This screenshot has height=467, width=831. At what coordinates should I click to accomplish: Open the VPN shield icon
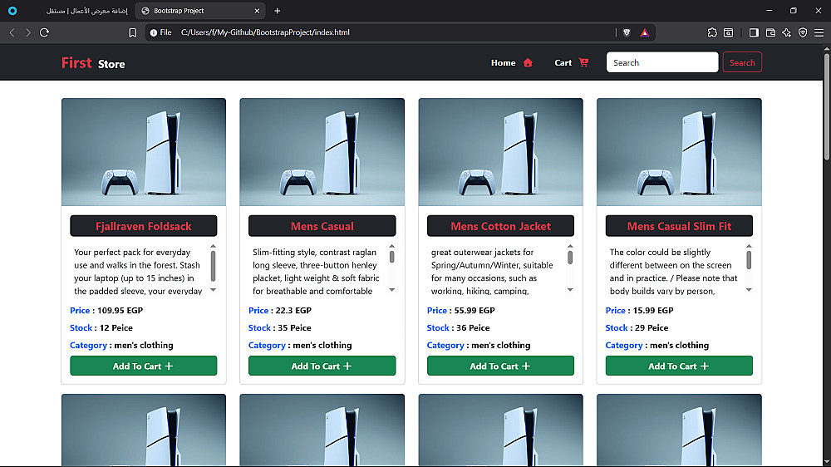point(803,32)
